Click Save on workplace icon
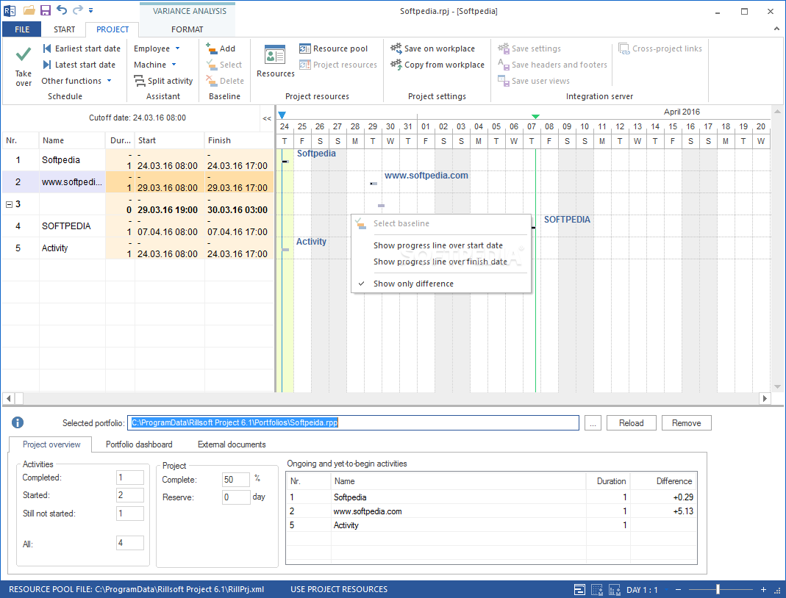This screenshot has width=786, height=598. (x=396, y=48)
